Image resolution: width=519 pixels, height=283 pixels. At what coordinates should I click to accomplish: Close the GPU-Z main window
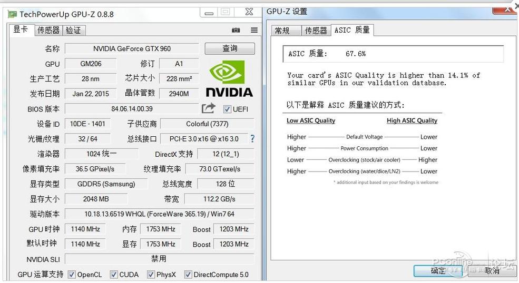tap(249, 12)
